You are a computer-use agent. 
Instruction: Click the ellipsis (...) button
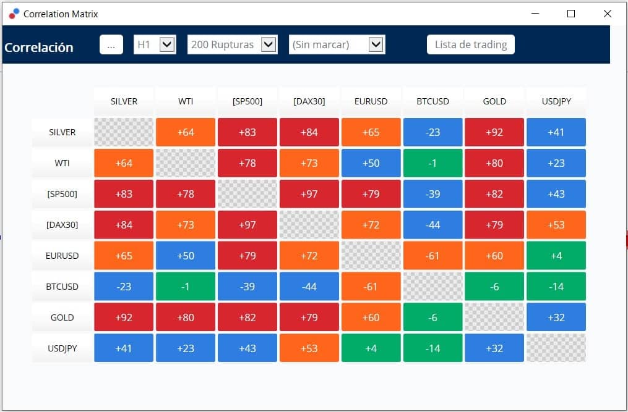[111, 44]
